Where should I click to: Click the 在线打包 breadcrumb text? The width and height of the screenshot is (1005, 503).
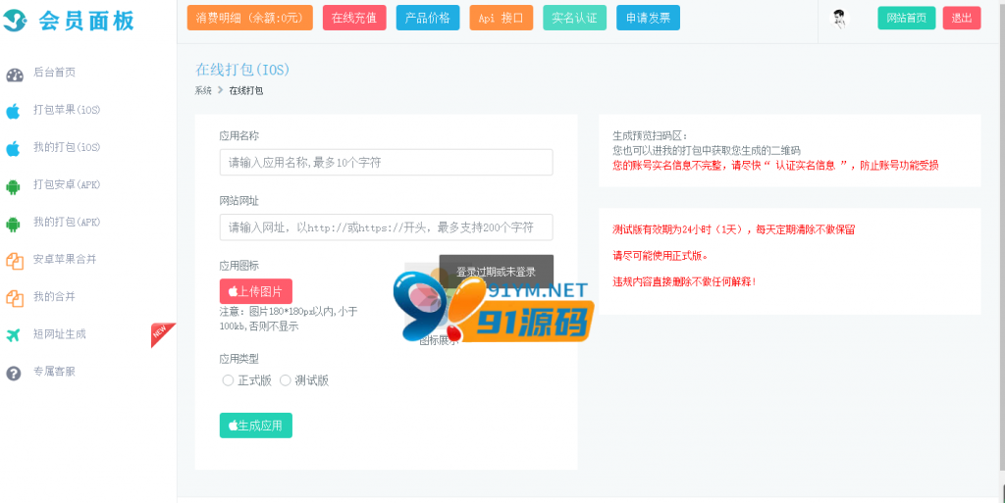point(246,91)
